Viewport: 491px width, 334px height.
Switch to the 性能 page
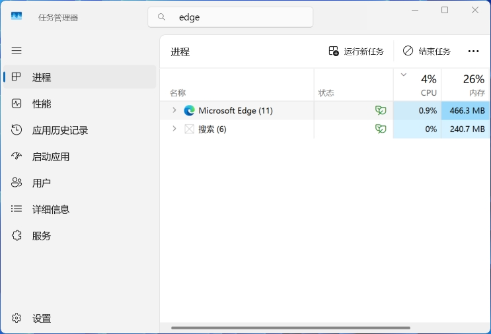coord(42,104)
